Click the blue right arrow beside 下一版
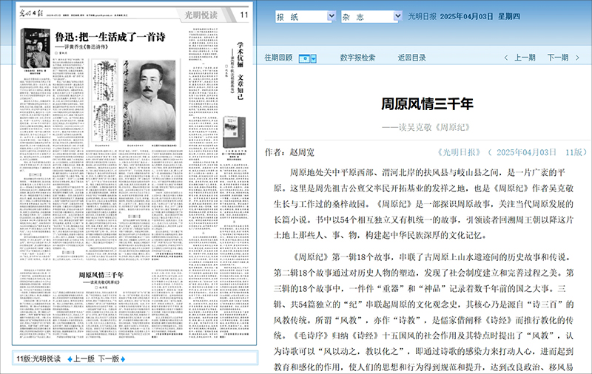The height and width of the screenshot is (374, 592). coord(123,359)
